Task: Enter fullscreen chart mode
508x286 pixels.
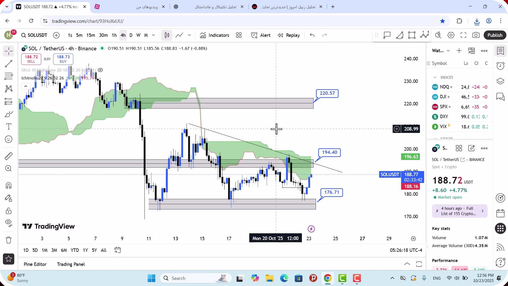Action: coord(463,35)
